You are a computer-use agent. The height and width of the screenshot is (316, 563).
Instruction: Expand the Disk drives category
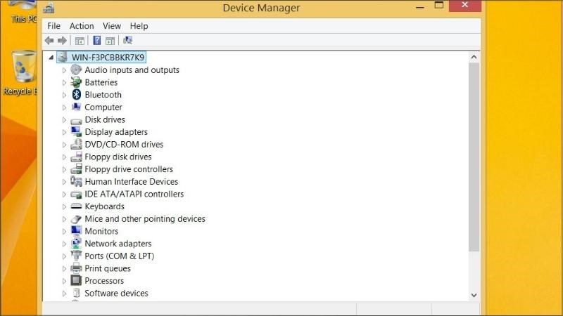click(64, 120)
